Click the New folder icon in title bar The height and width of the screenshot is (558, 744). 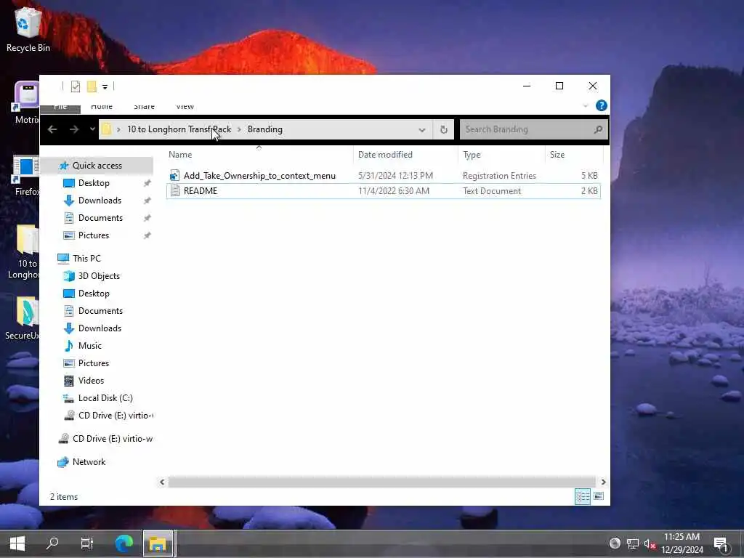click(92, 86)
